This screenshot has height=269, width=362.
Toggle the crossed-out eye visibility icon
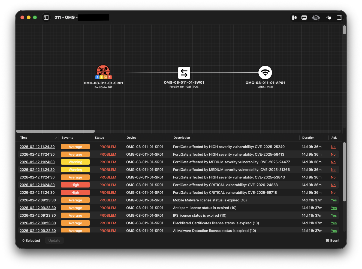point(316,17)
